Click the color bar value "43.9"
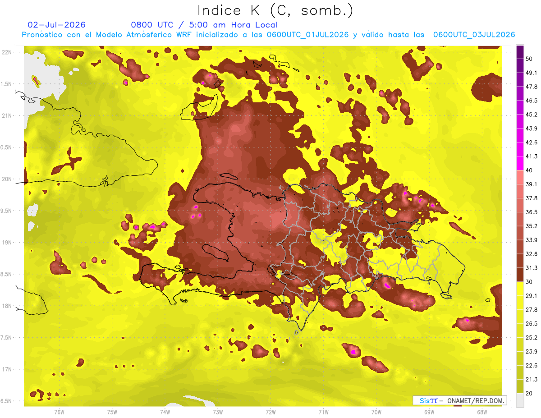This screenshot has height=418, width=541. coord(531,129)
